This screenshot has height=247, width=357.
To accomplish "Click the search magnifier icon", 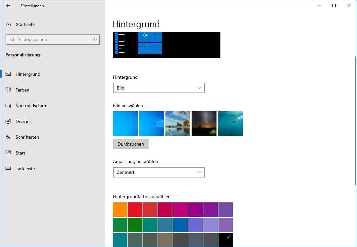I will point(95,39).
